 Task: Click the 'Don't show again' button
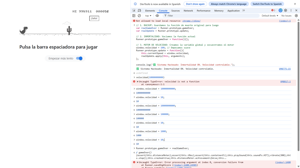[x=195, y=4]
